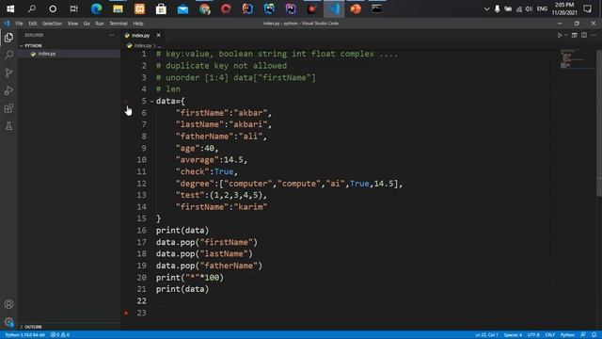This screenshot has height=339, width=602.
Task: Open the Run and Debug view
Action: coord(8,90)
